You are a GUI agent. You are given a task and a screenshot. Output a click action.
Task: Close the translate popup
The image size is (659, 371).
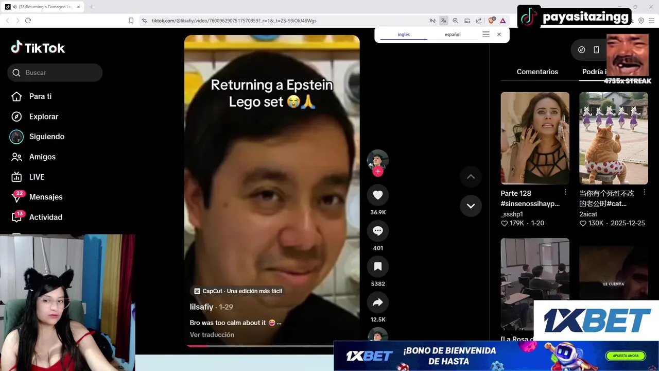click(499, 35)
